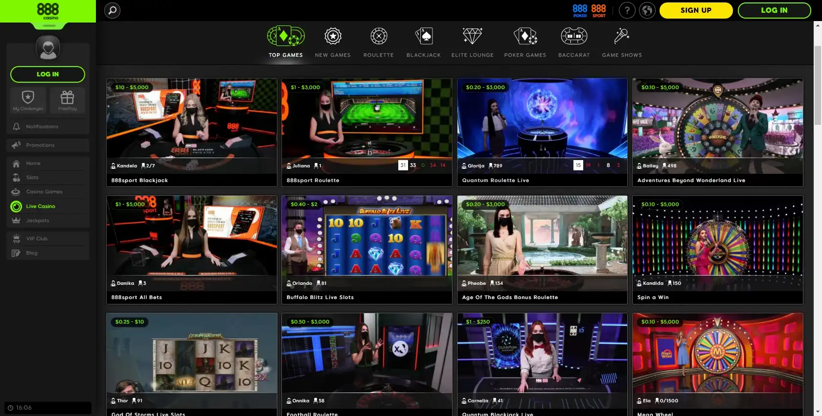Select the Blackjack category icon

coord(423,36)
